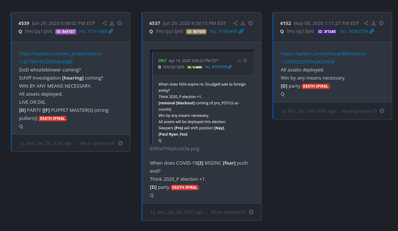This screenshot has height=231, width=398.
Task: Click DEATH SPIRAL tag in post 4539
Action: point(53,118)
